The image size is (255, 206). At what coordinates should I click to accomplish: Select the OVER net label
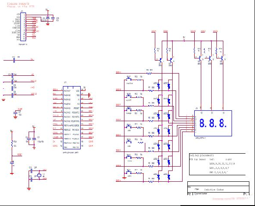click(20, 109)
